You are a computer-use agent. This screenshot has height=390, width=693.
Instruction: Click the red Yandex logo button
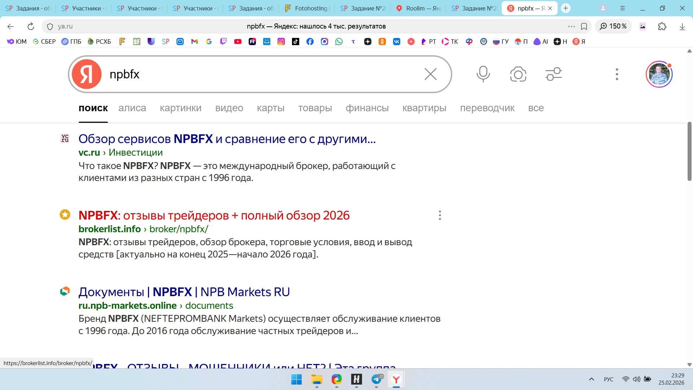click(87, 74)
